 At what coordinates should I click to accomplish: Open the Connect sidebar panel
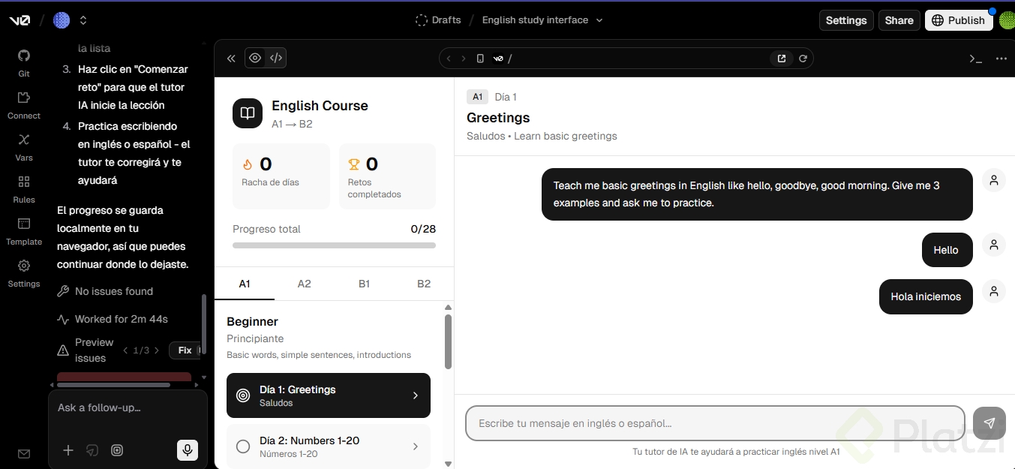[x=24, y=105]
